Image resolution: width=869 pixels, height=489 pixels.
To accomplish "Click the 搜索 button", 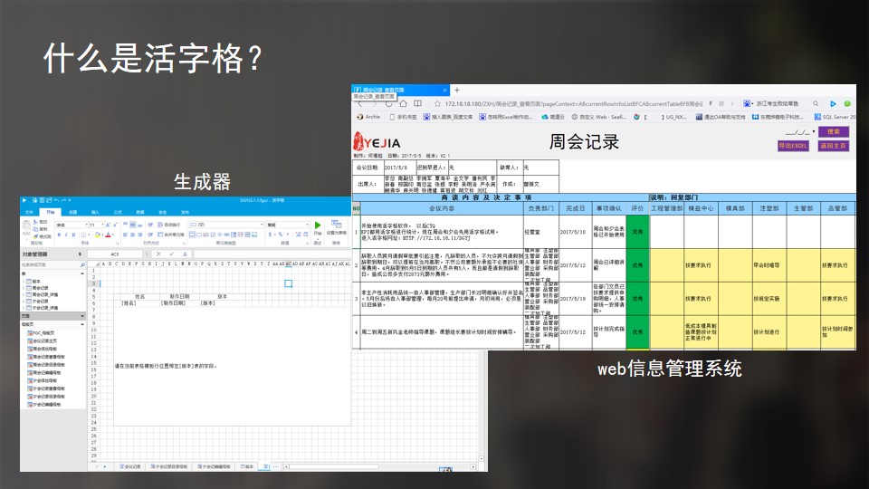I will coord(833,132).
